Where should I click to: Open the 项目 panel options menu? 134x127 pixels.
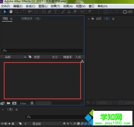[11, 19]
